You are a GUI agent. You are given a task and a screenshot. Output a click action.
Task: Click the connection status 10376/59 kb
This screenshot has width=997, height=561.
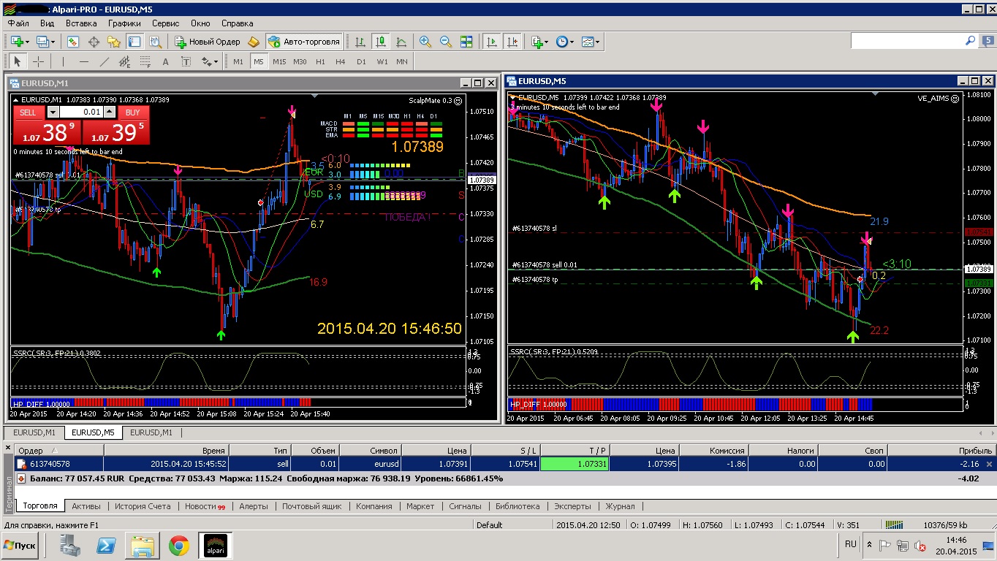coord(945,524)
